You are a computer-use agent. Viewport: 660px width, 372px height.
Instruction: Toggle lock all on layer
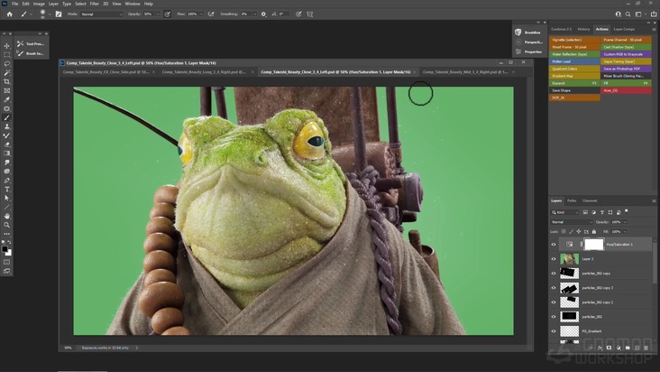[x=594, y=232]
